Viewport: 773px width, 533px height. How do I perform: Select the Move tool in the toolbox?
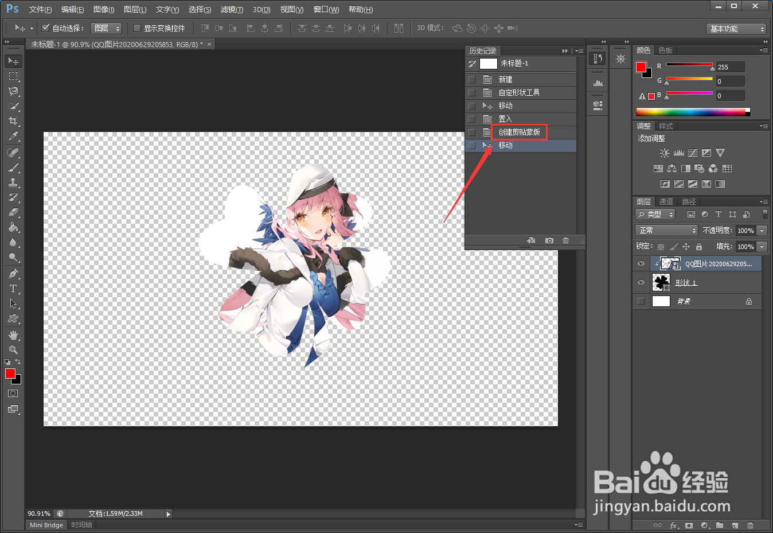(13, 61)
